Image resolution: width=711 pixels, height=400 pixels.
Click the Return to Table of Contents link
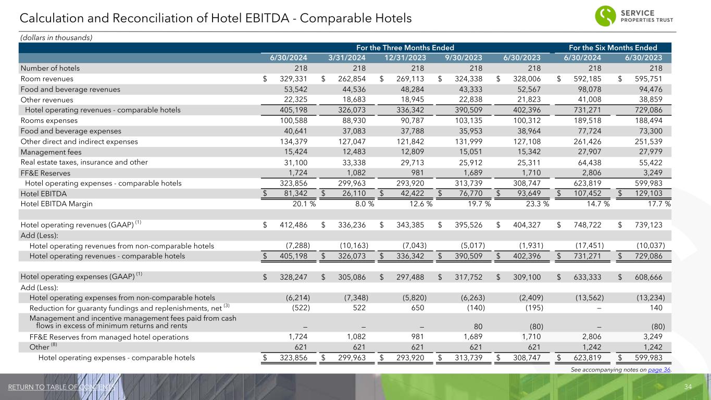tap(61, 386)
